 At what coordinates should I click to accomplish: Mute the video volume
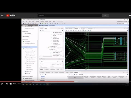pos(11,84)
